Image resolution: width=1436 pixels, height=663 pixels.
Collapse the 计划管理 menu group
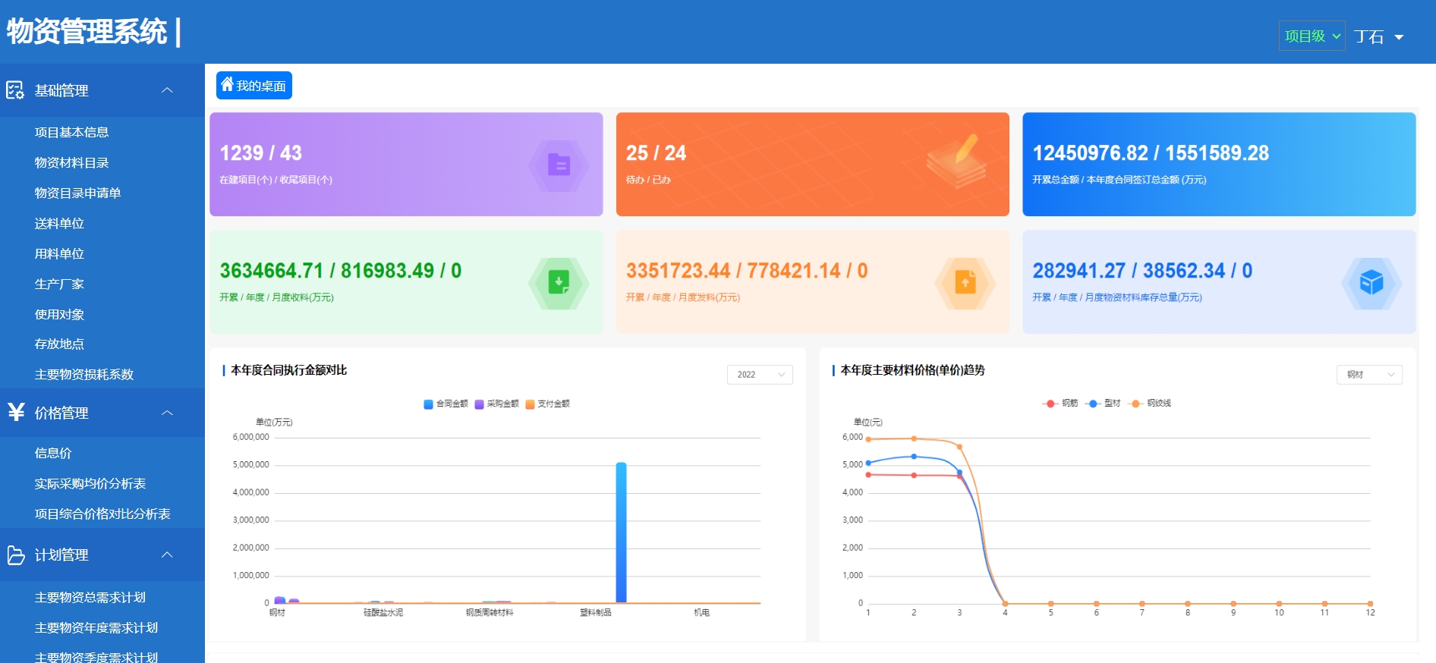168,555
